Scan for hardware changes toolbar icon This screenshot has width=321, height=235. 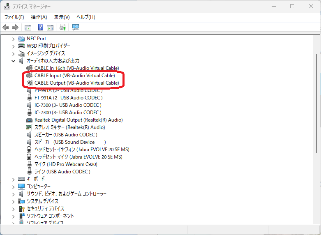[76, 27]
